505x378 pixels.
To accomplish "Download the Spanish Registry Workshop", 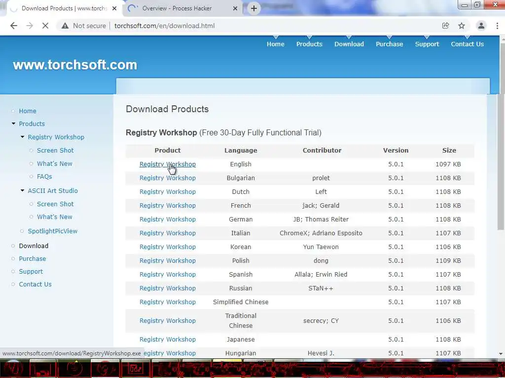I will 168,275.
